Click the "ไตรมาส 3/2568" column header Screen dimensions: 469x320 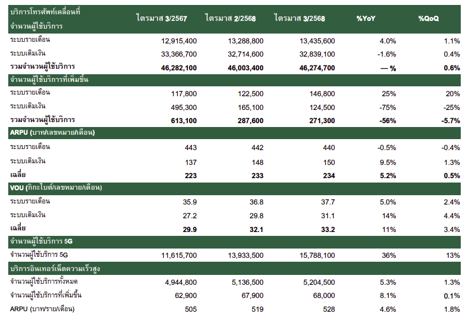299,18
